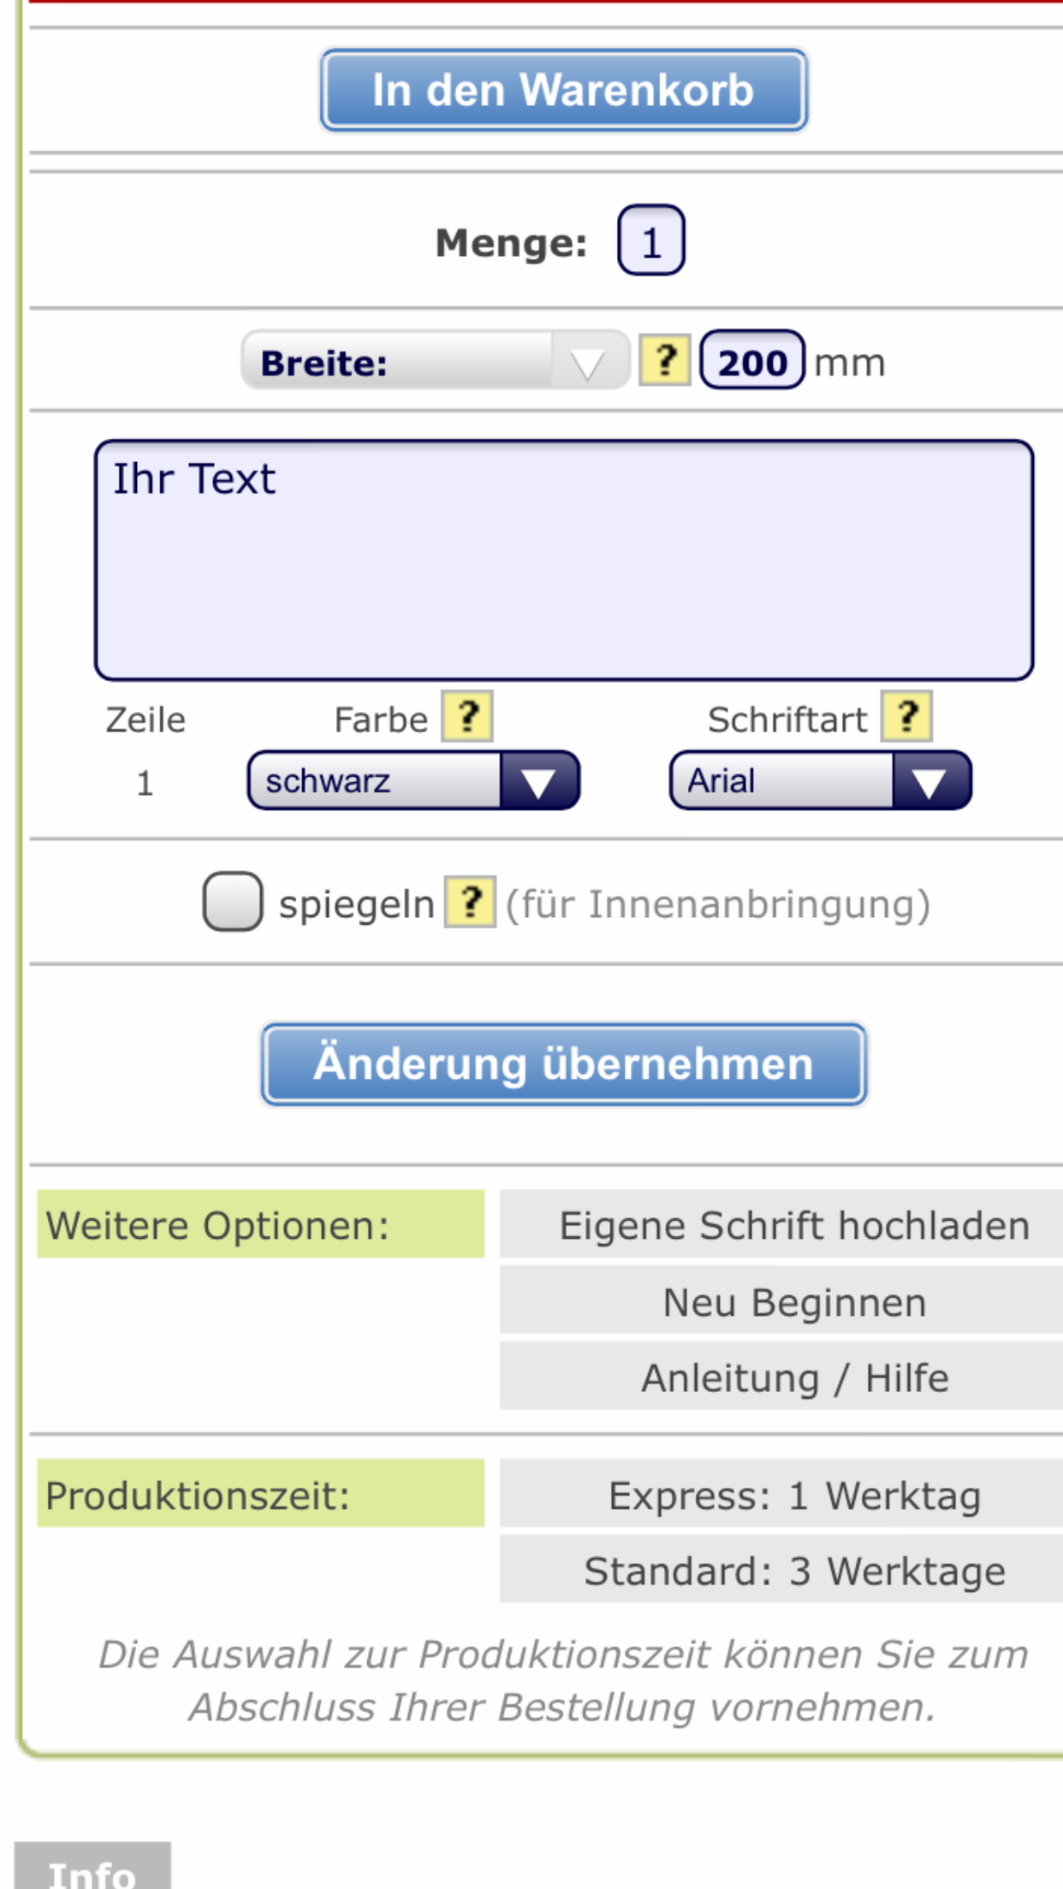Click the Arial dropdown arrow

(x=930, y=781)
